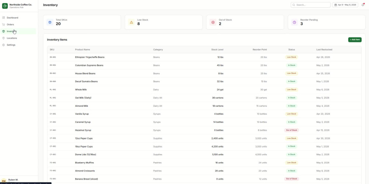The width and height of the screenshot is (369, 184).
Task: Click the search magnifier icon
Action: tap(294, 5)
